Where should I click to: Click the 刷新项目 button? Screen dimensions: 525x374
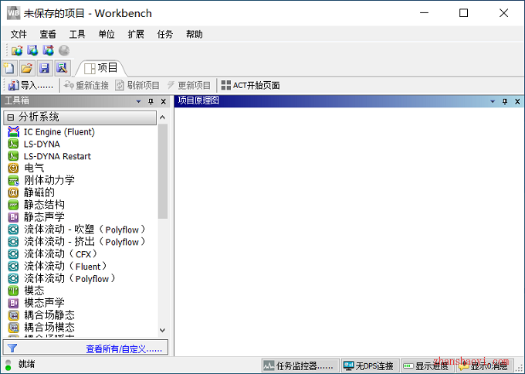[137, 86]
